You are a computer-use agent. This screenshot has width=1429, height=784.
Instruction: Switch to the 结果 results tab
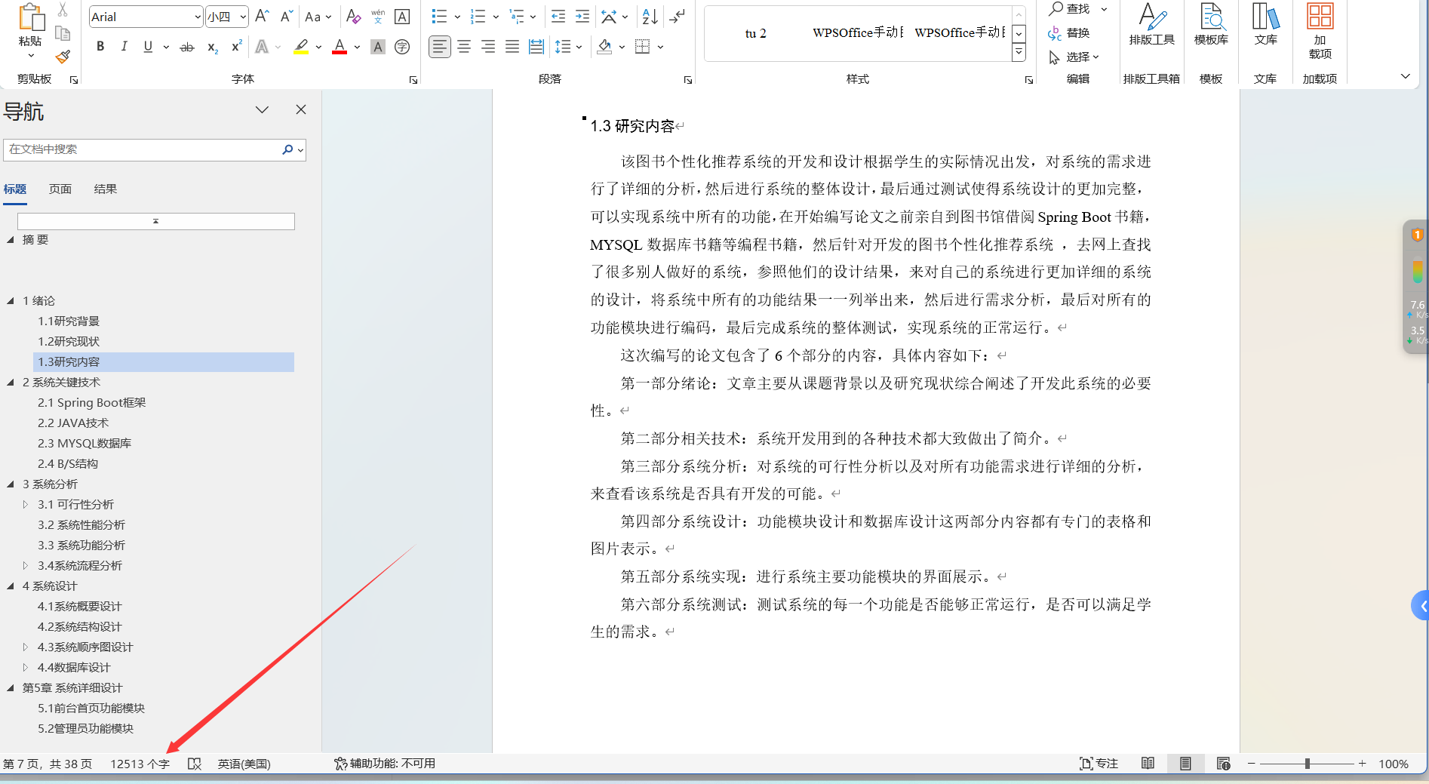click(106, 189)
